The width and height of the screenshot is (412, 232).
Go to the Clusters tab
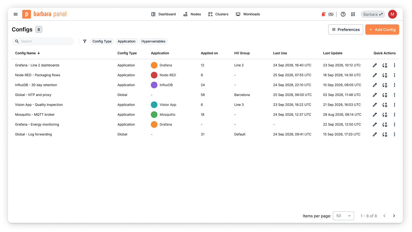218,14
